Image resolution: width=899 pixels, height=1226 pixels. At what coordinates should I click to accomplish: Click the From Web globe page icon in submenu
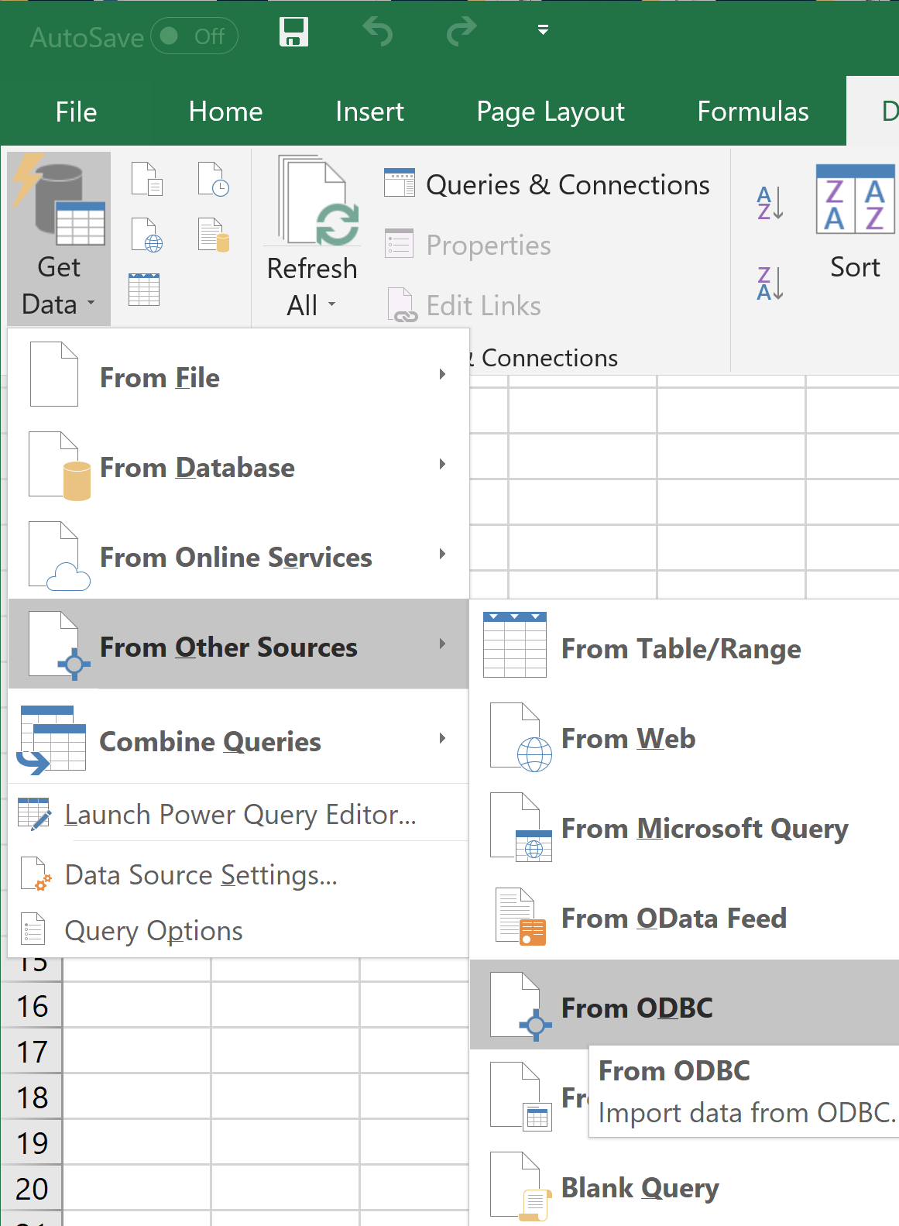coord(520,737)
